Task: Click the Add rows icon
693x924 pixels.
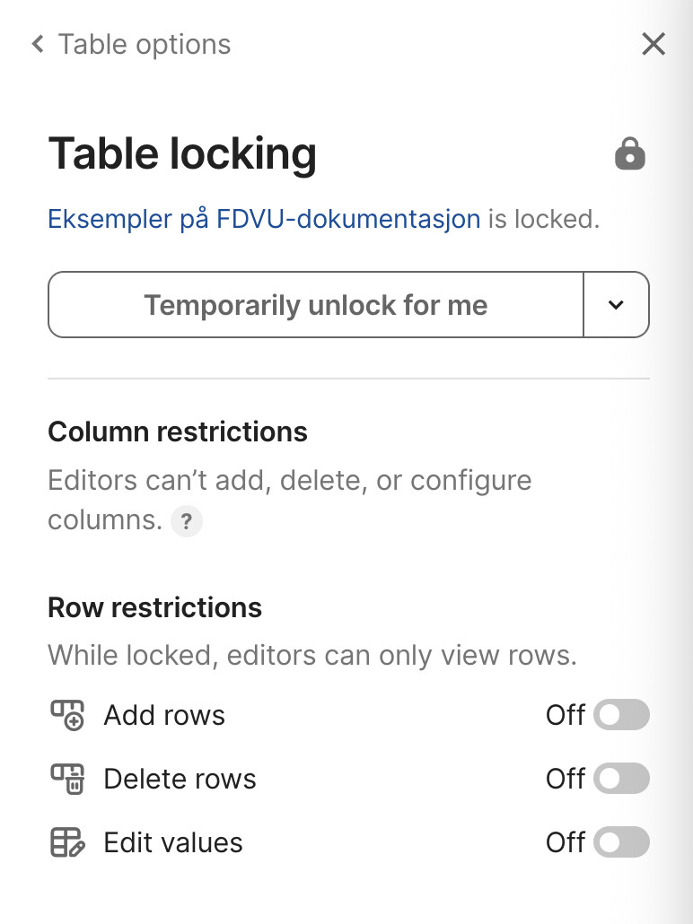Action: tap(66, 715)
